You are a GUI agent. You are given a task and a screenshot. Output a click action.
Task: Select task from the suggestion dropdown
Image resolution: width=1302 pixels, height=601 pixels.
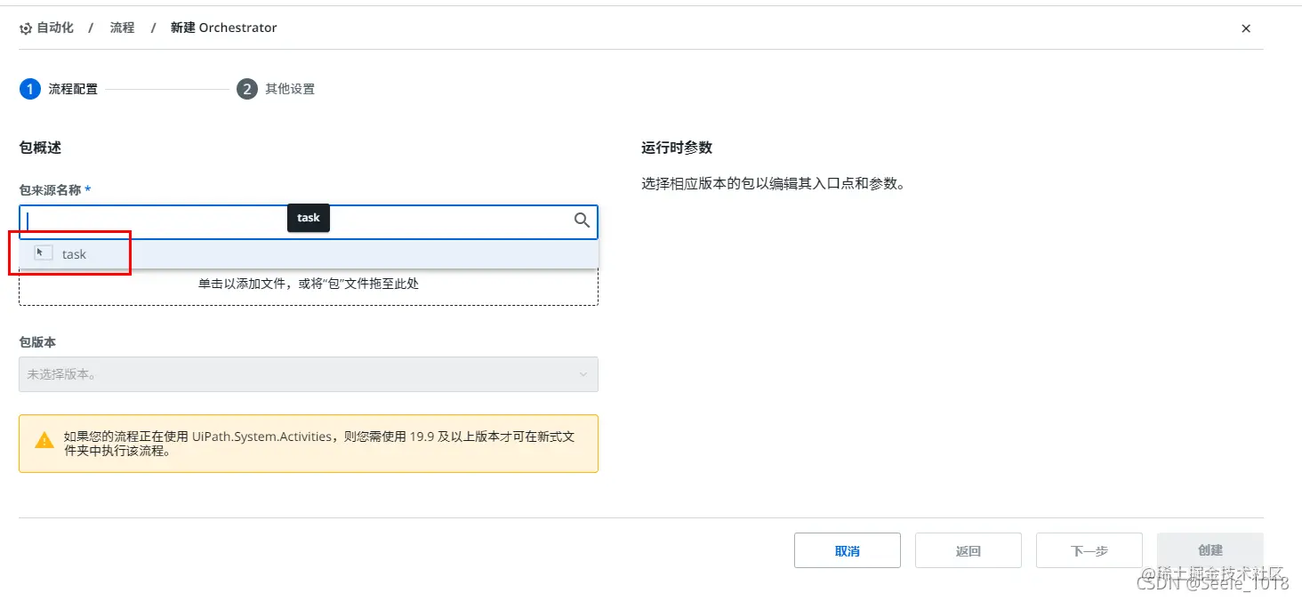(74, 253)
